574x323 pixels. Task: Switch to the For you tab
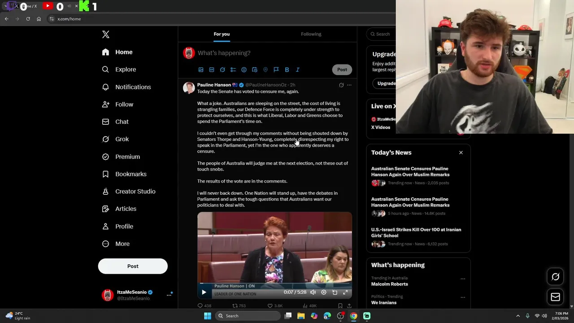(x=222, y=34)
